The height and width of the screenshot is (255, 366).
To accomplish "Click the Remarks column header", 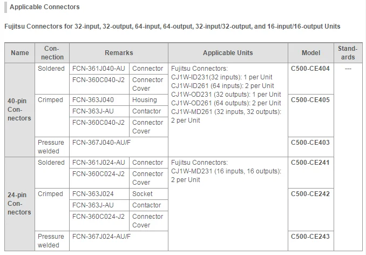I will (x=119, y=53).
